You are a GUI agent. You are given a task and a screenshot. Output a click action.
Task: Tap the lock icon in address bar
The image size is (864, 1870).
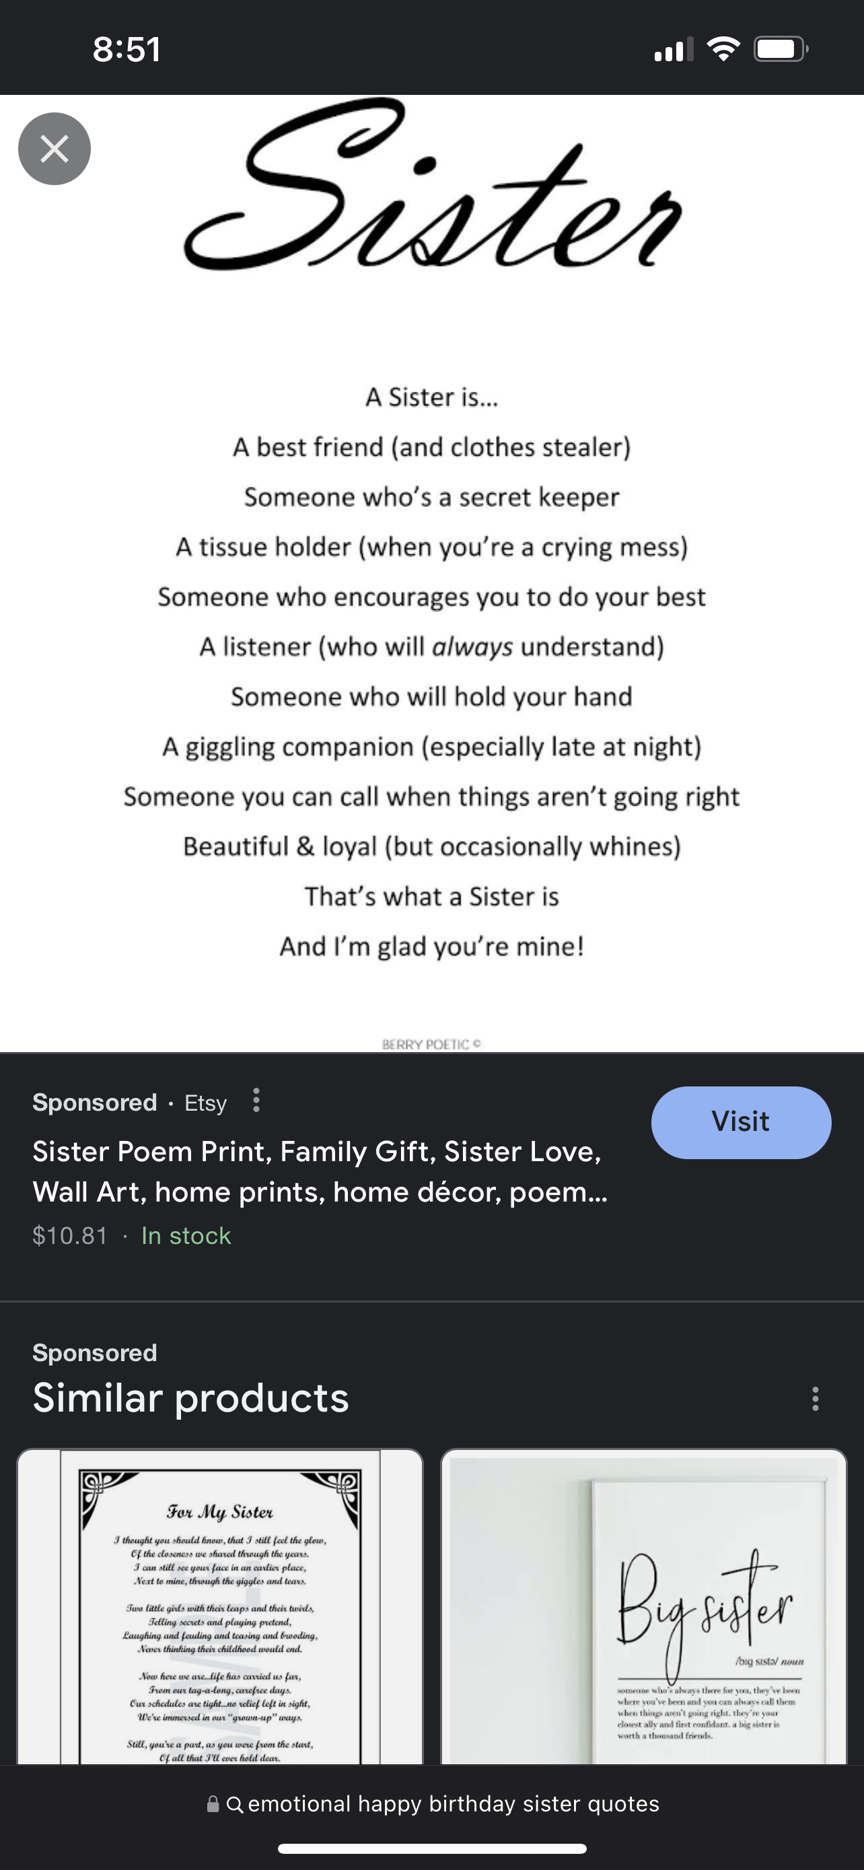click(x=213, y=1805)
